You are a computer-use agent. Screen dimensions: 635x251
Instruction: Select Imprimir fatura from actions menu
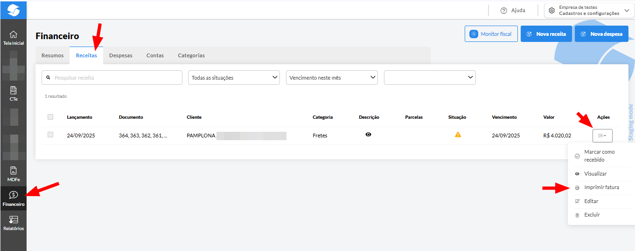601,187
